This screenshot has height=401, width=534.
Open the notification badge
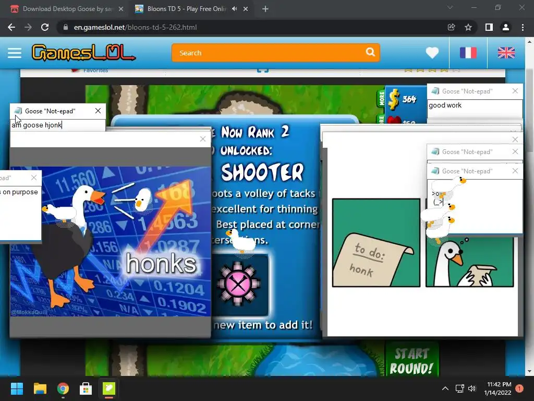click(x=519, y=388)
